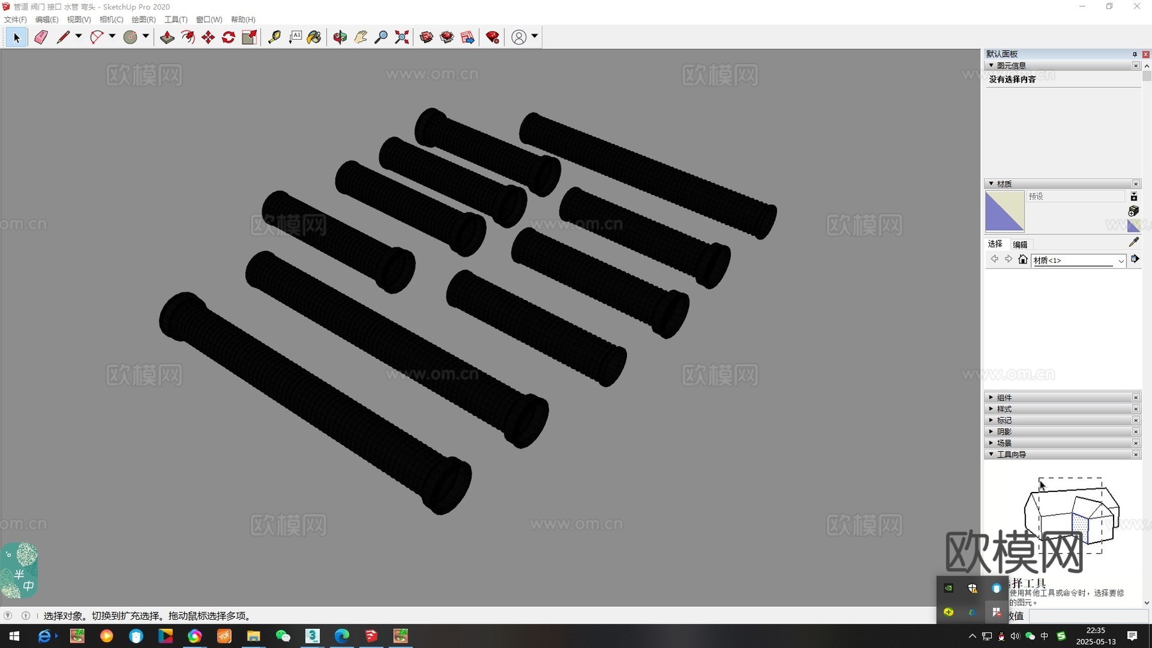1152x648 pixels.
Task: Expand the 阴影 panel
Action: pyautogui.click(x=991, y=432)
